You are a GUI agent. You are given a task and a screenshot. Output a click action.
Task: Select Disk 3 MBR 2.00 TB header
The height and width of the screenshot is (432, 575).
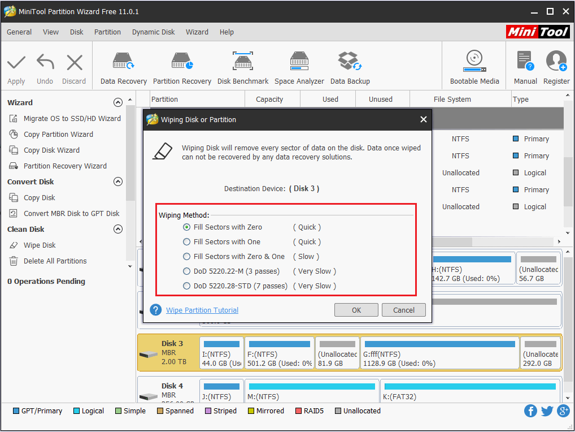click(168, 353)
